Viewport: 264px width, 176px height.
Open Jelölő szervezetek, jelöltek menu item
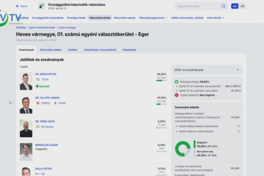click(x=187, y=18)
